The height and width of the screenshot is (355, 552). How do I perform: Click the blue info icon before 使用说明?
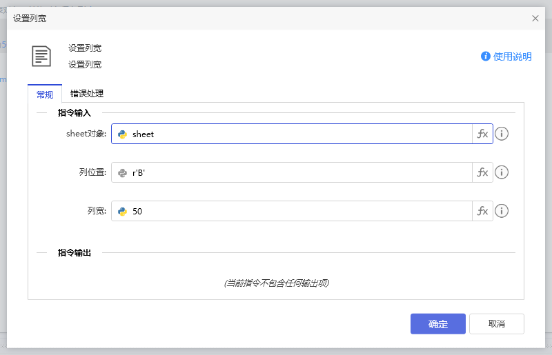[x=486, y=57]
